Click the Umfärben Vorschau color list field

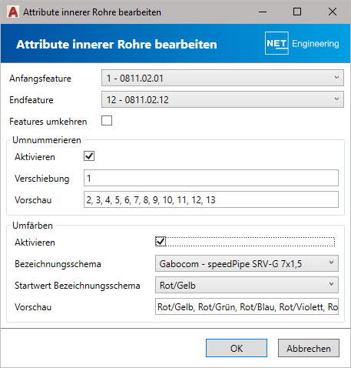click(x=247, y=306)
